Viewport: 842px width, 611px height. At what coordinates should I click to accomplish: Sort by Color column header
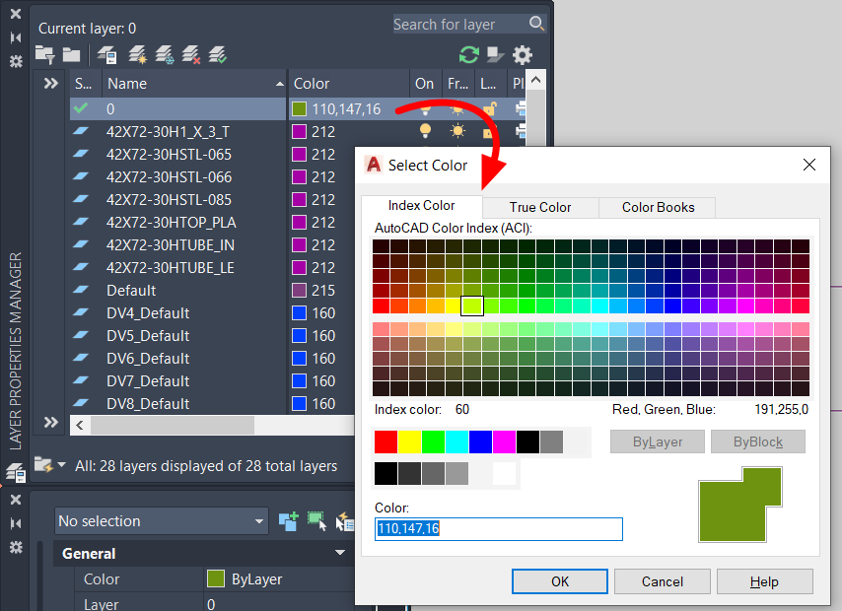349,83
